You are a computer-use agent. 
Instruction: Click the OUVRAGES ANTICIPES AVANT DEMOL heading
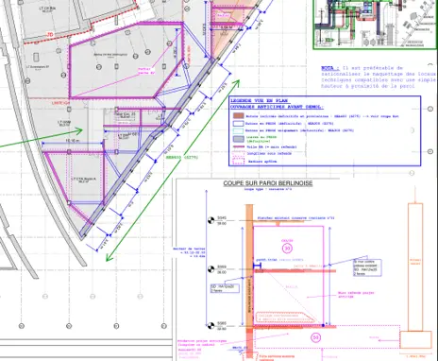point(278,107)
